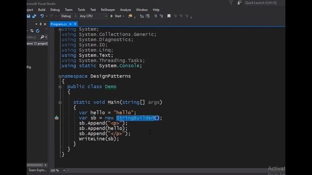
Task: Open the ReSharper menu
Action: pyautogui.click(x=108, y=10)
